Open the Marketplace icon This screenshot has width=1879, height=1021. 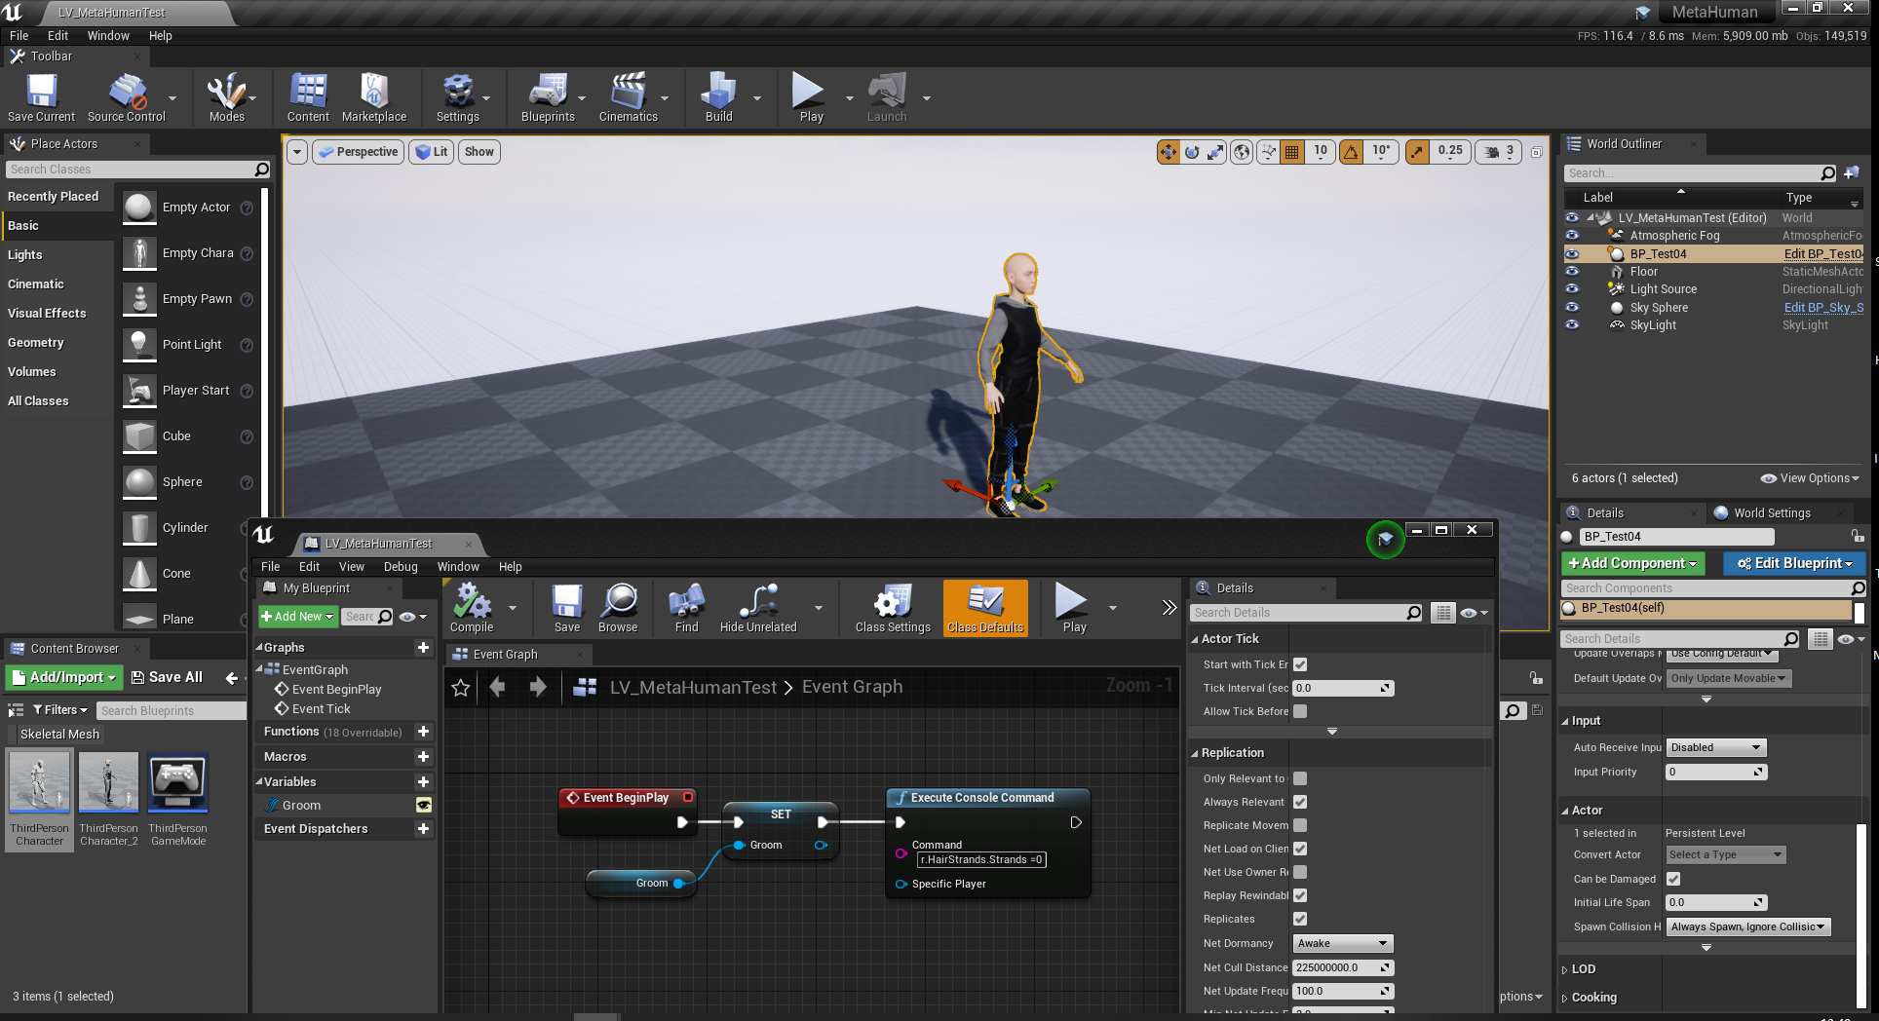374,97
